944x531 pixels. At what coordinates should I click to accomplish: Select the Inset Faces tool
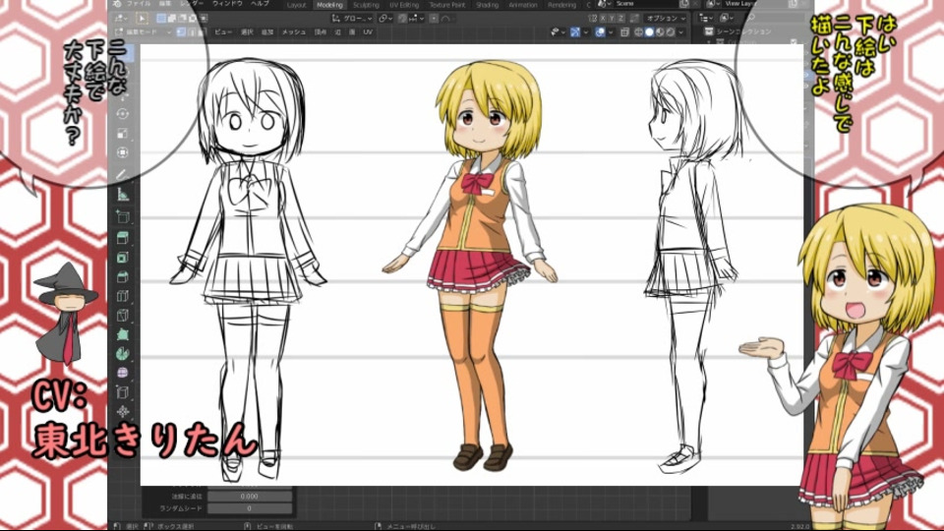(123, 257)
